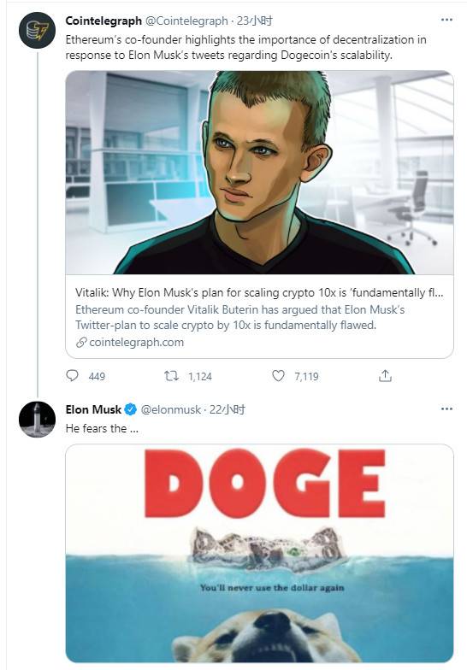Open the DOGE Jaws parody image
This screenshot has width=467, height=670.
pyautogui.click(x=259, y=554)
